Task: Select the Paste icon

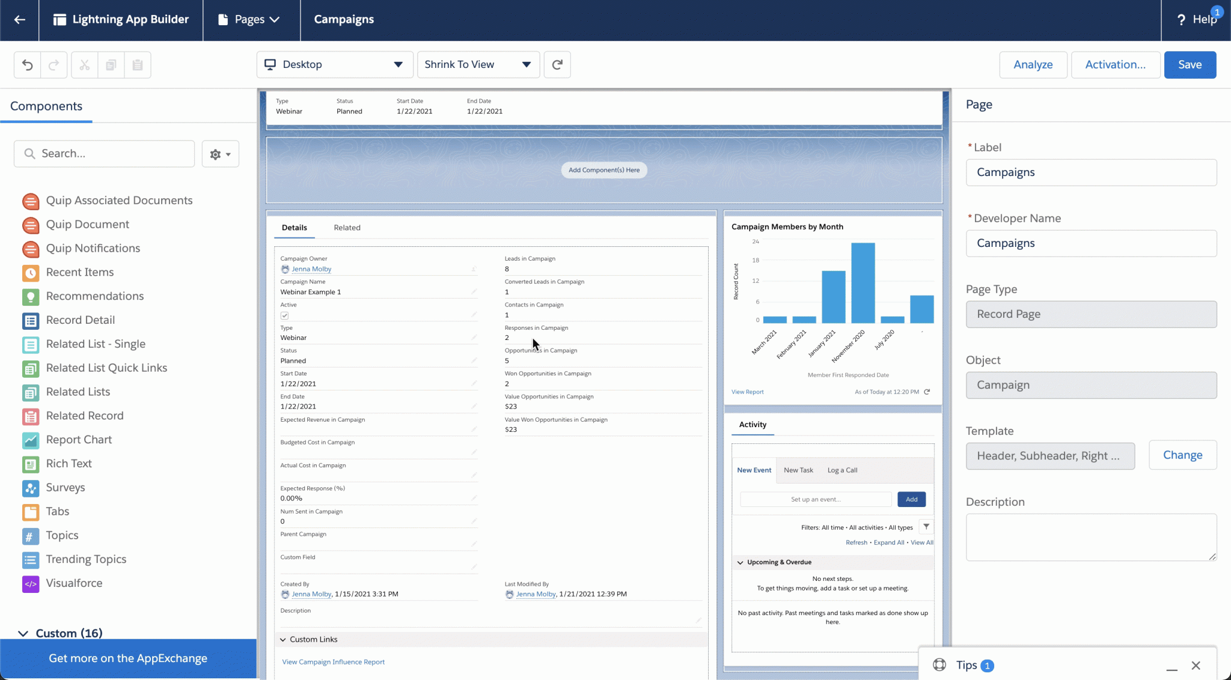Action: pyautogui.click(x=138, y=64)
